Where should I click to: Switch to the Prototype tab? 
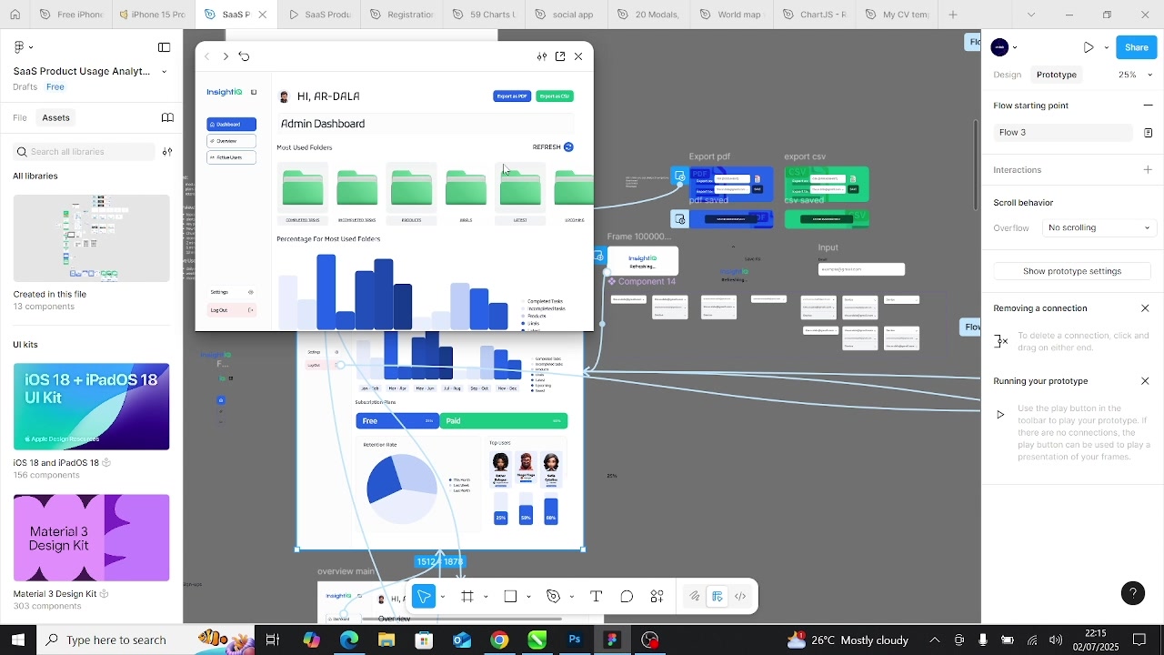pos(1057,75)
